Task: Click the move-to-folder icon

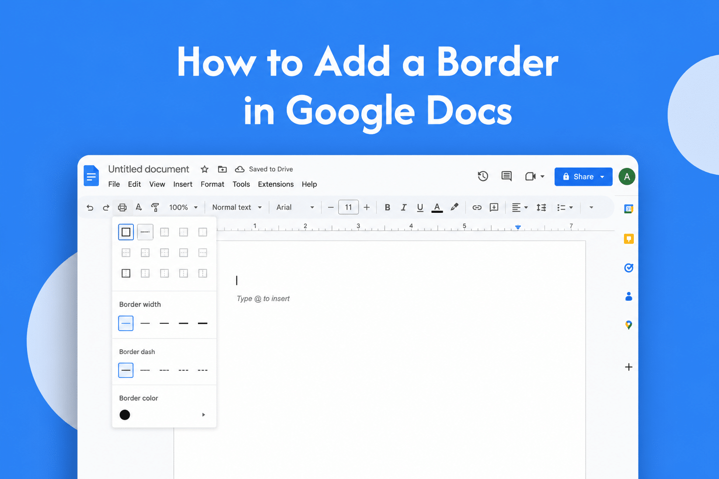Action: [x=222, y=169]
